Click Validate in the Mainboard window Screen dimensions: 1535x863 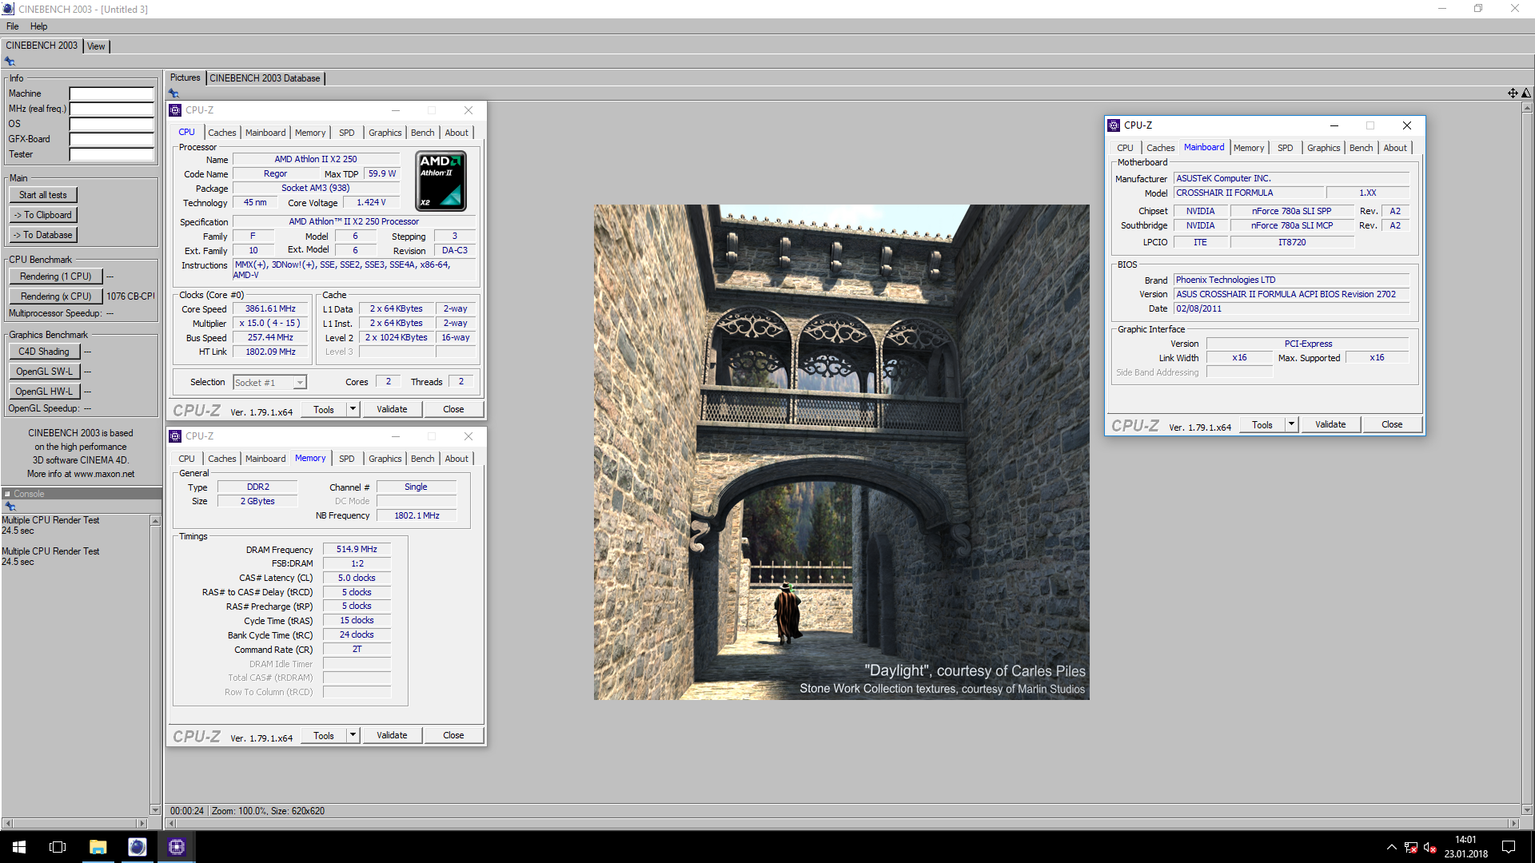(x=1330, y=424)
